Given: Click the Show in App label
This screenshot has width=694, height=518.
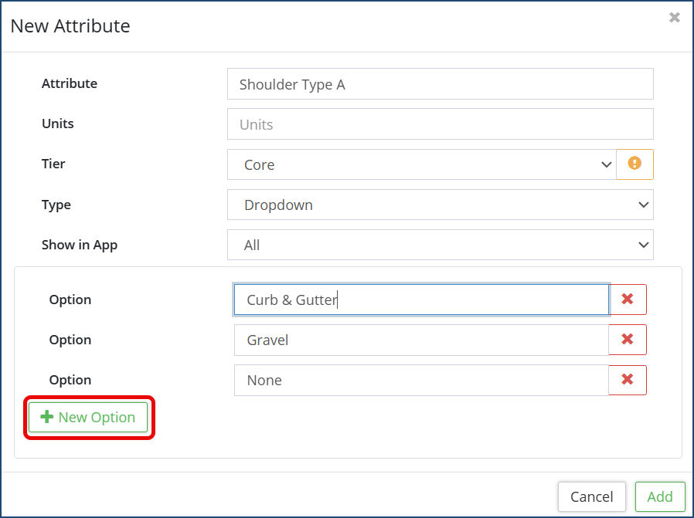Looking at the screenshot, I should coord(80,245).
